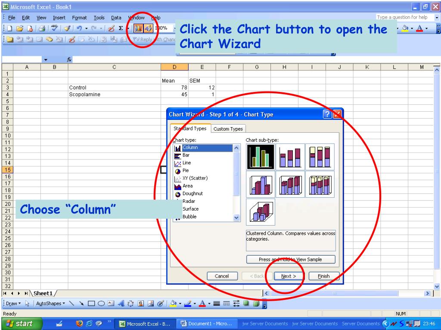
Task: Click the Undo arrow icon
Action: (x=79, y=28)
